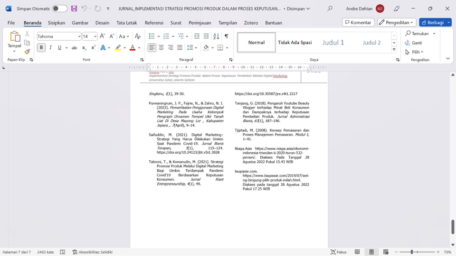
Task: Paste clipboard with Tempel icon
Action: pos(15,37)
